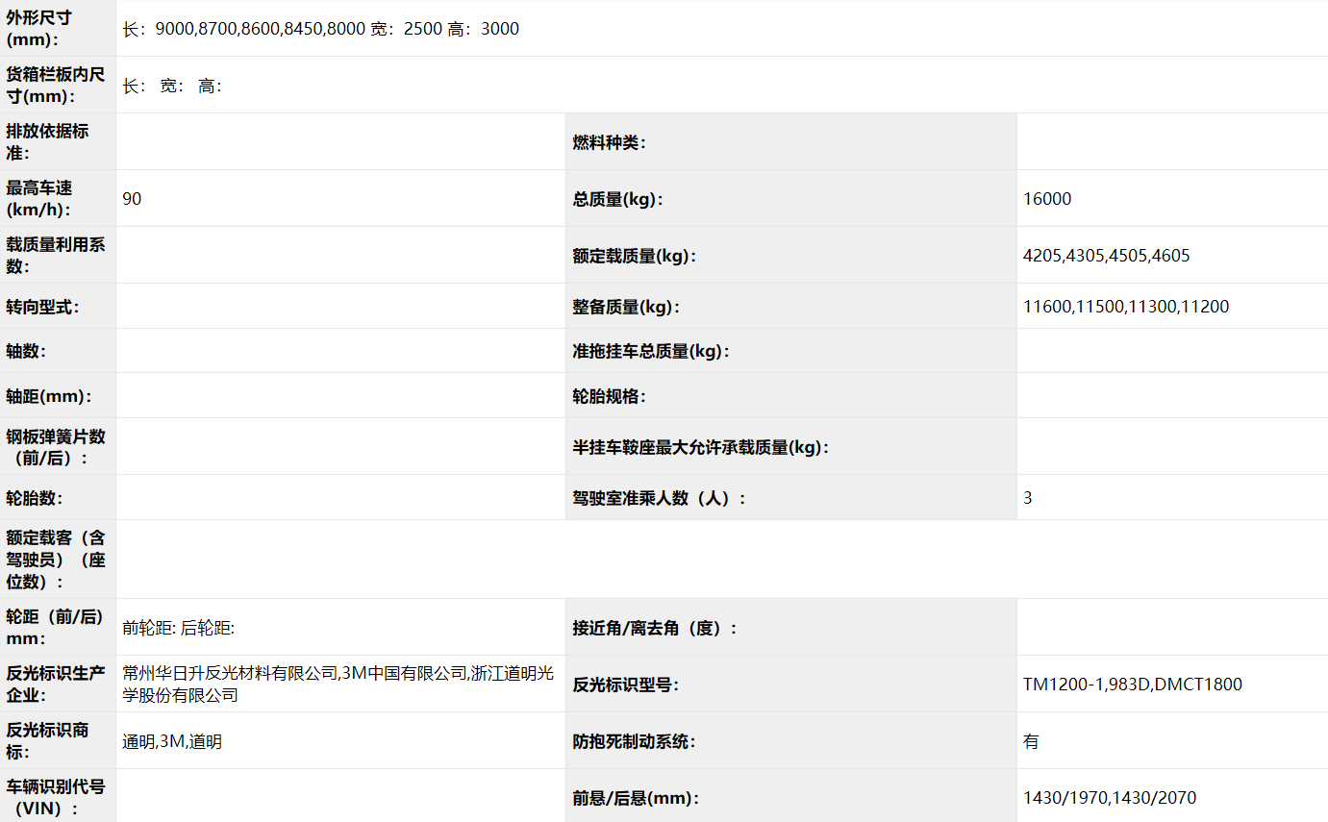The image size is (1328, 822).
Task: Select the dimensions value starting with 长：9000
Action: click(320, 29)
